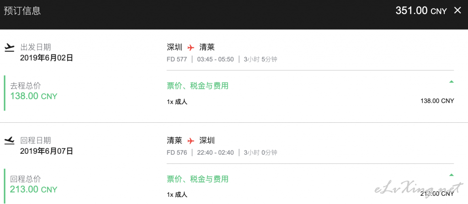Toggle outbound 票价、税金与费用 section
Screen dimensions: 468x204
point(197,86)
